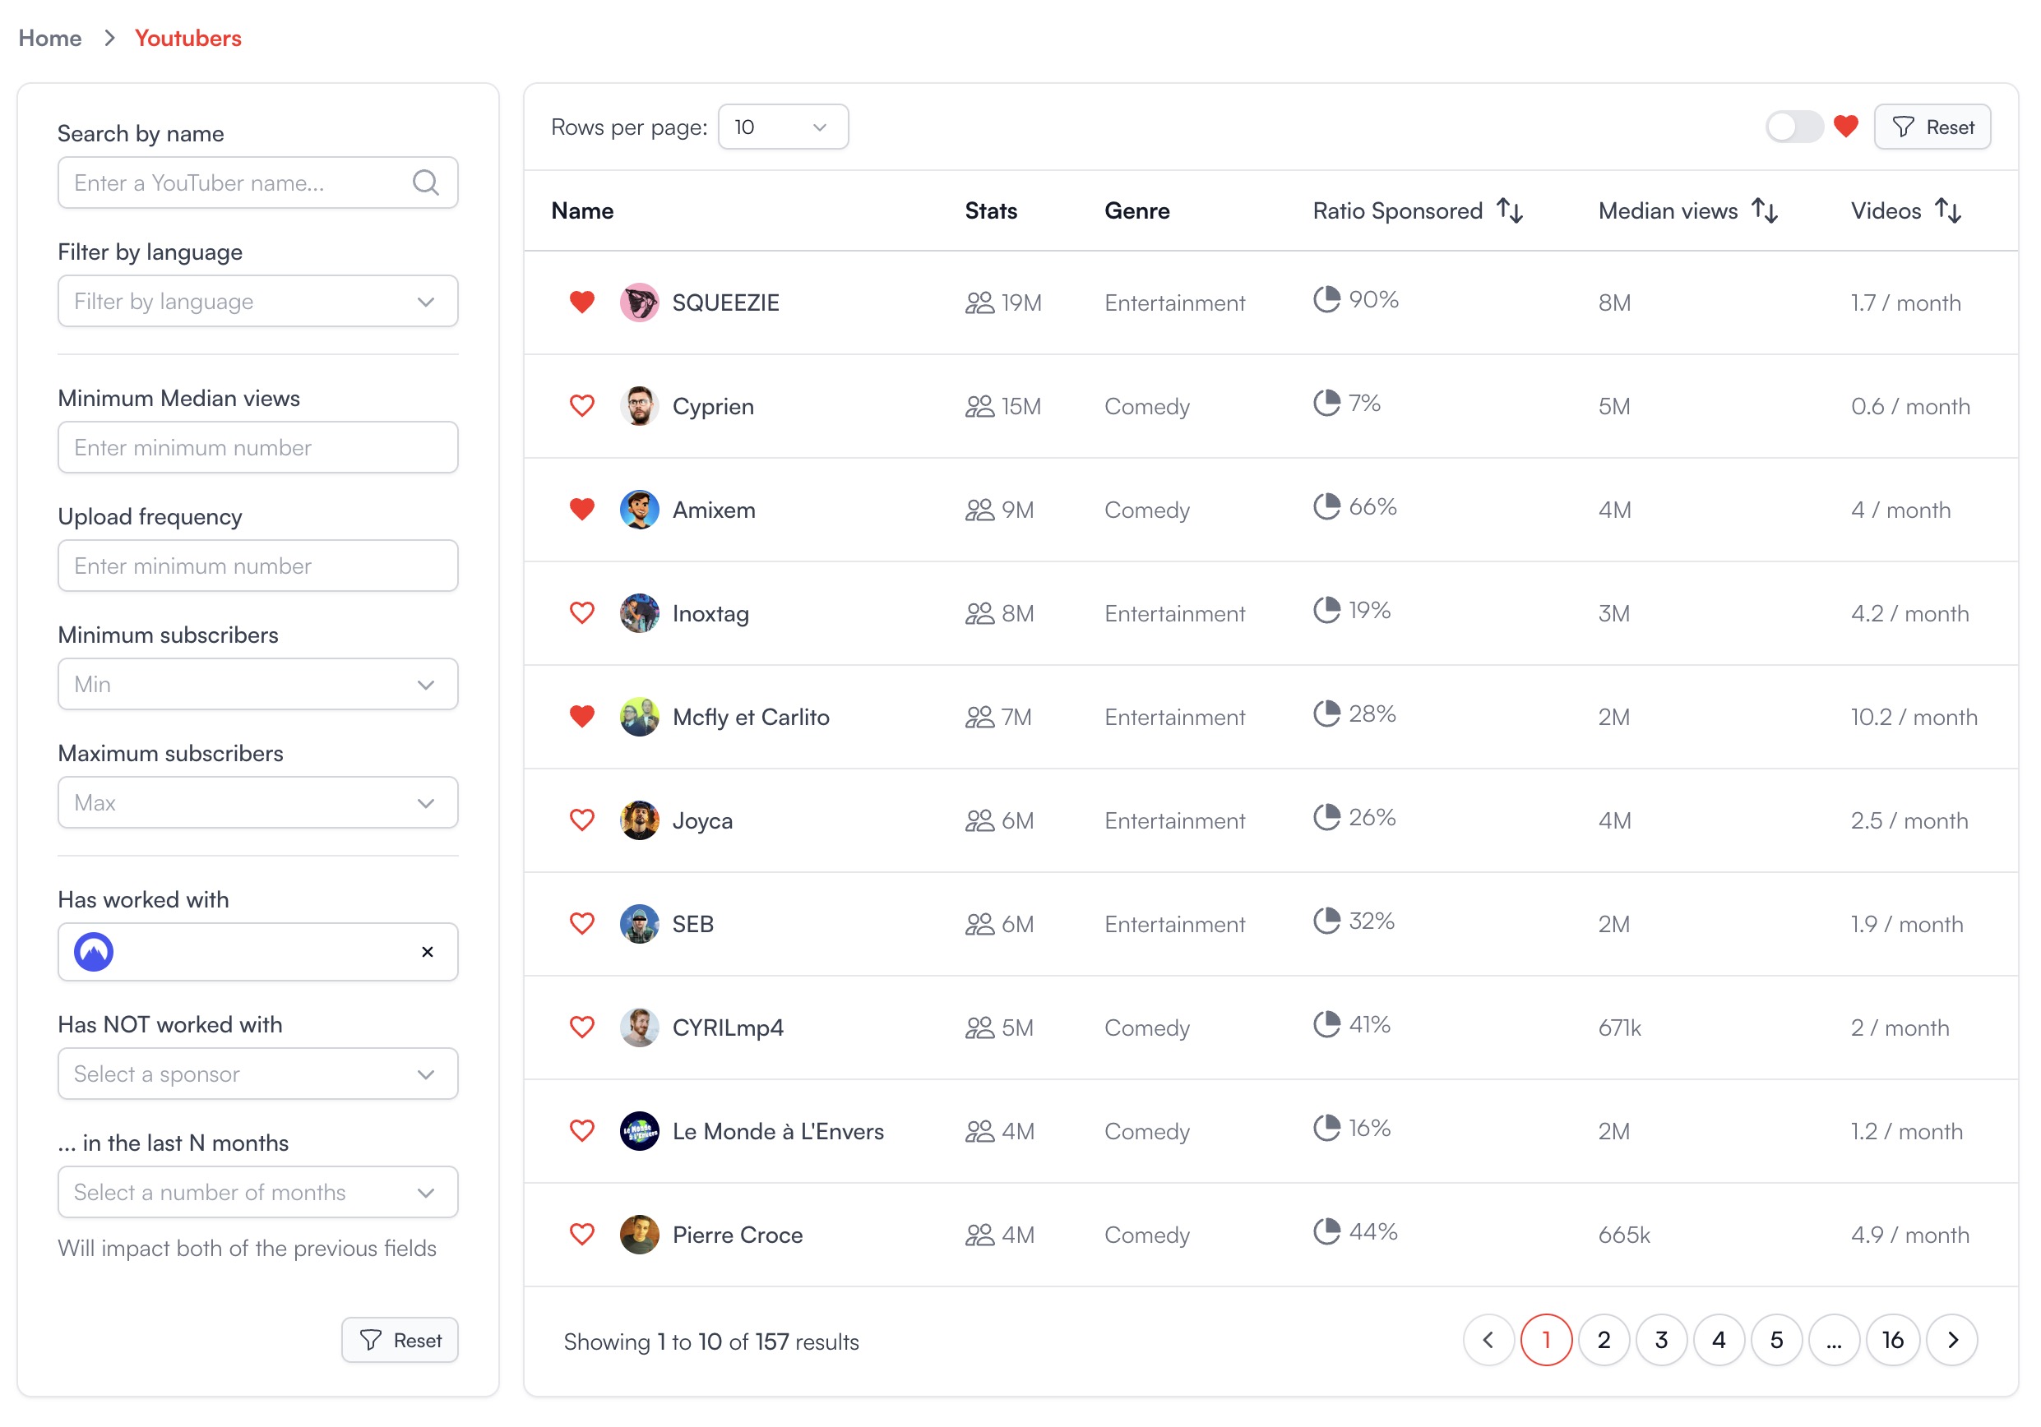The height and width of the screenshot is (1427, 2041).
Task: Click Mcfly et Carlito's avatar
Action: (x=639, y=717)
